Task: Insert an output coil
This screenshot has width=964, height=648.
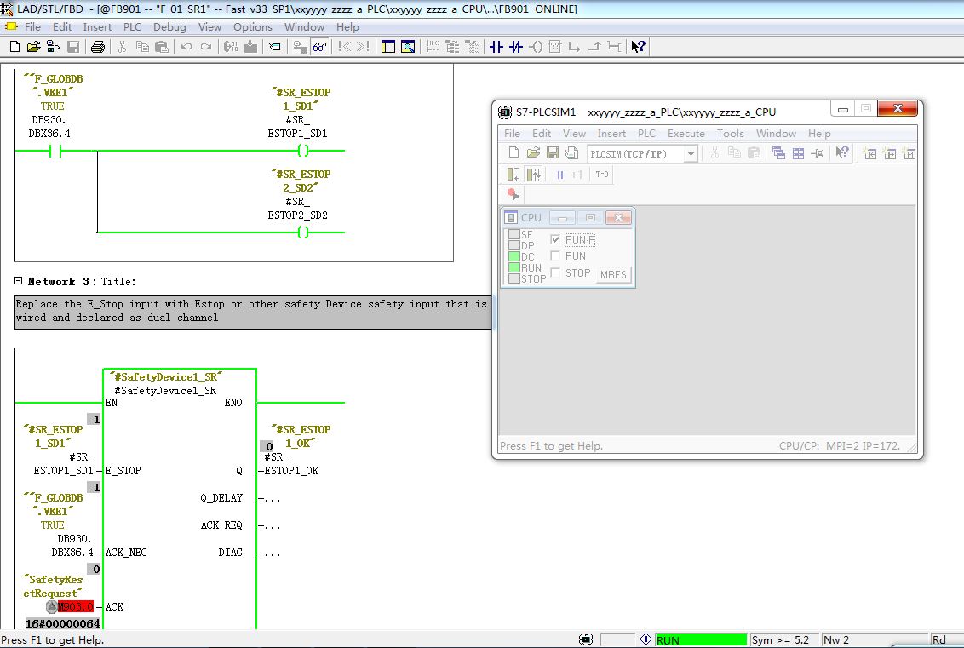Action: point(536,47)
